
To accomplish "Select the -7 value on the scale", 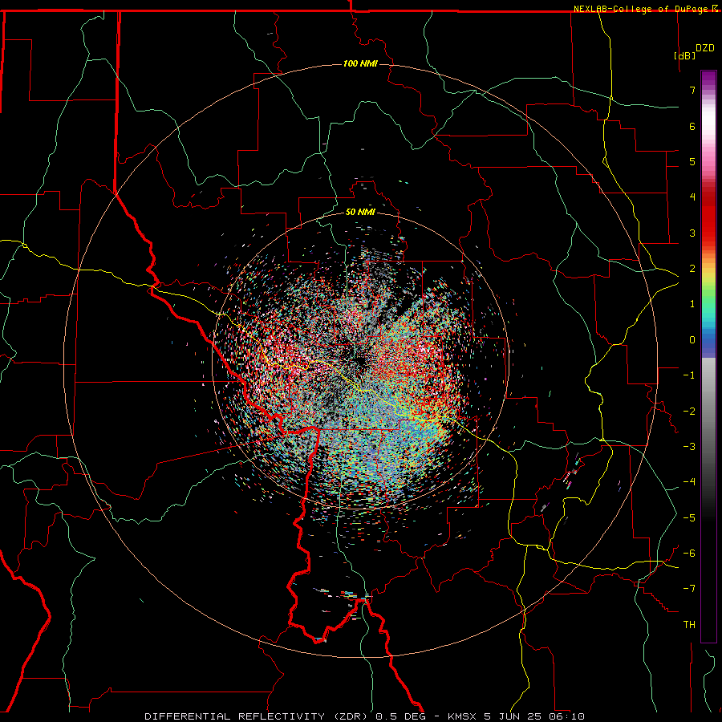I will (x=689, y=589).
